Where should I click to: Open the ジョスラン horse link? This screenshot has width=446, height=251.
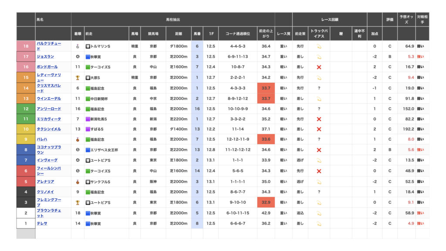pyautogui.click(x=45, y=57)
